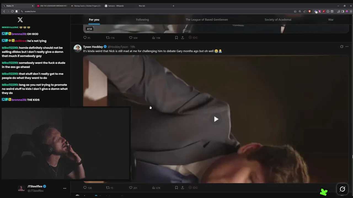Repost Tyson's post with 15 reposts
353x198 pixels.
[109, 188]
